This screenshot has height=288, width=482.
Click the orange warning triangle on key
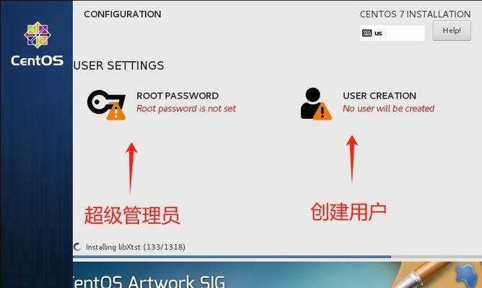(116, 112)
